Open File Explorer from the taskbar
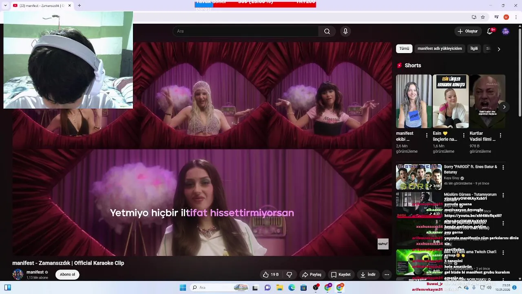The height and width of the screenshot is (294, 522). [x=280, y=287]
